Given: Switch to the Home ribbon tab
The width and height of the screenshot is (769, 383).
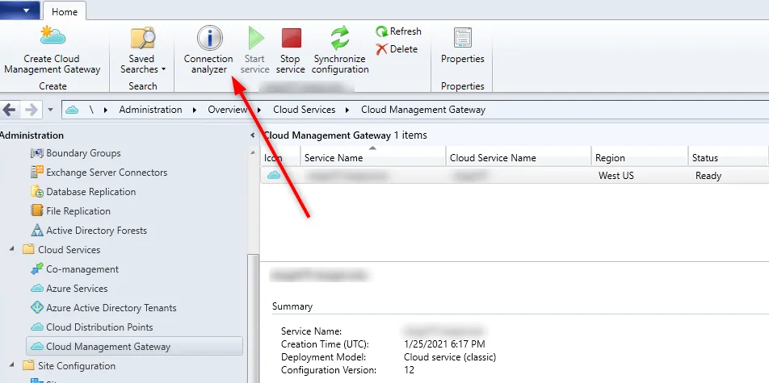Looking at the screenshot, I should click(x=65, y=11).
